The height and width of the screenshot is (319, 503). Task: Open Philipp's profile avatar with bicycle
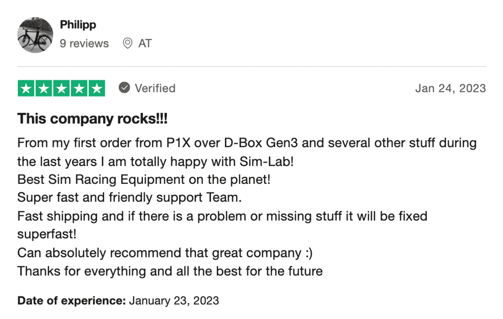(x=35, y=35)
